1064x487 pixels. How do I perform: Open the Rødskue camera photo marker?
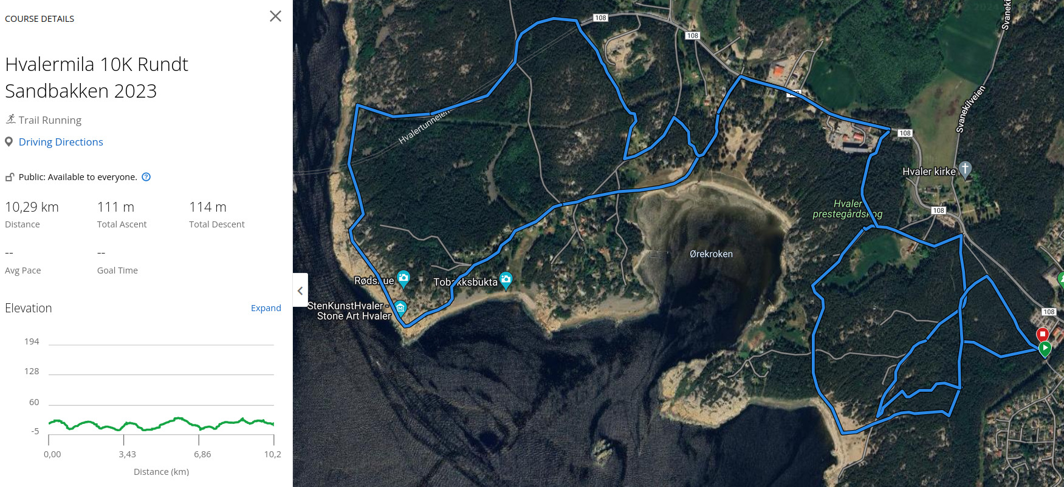(x=403, y=279)
